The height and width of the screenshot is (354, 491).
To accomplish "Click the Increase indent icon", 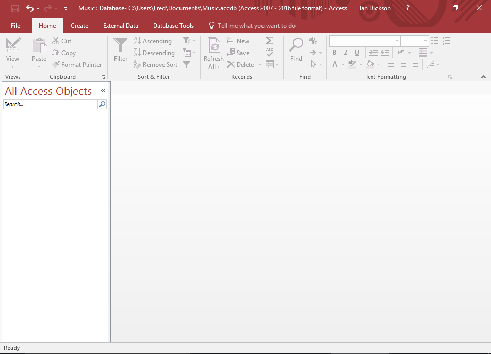I will [373, 52].
